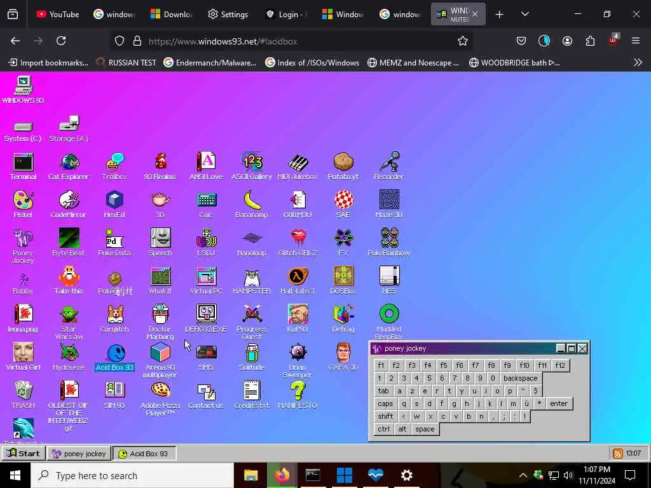This screenshot has height=488, width=651.
Task: Open the Corglitch corgi icon
Action: [114, 319]
